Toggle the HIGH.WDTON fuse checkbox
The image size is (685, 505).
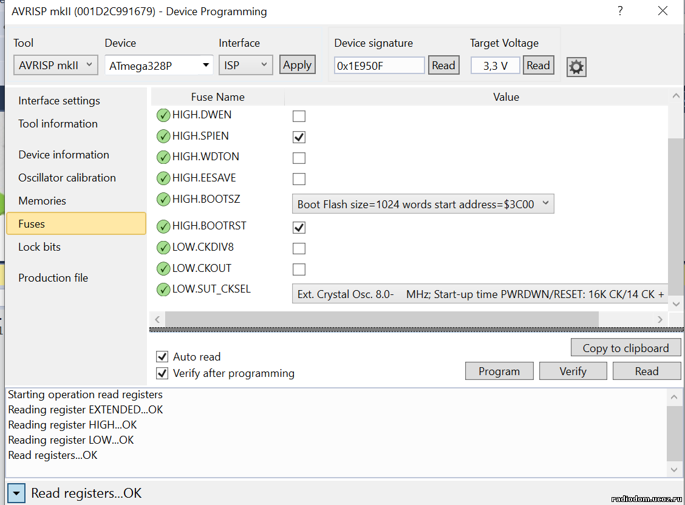point(299,158)
